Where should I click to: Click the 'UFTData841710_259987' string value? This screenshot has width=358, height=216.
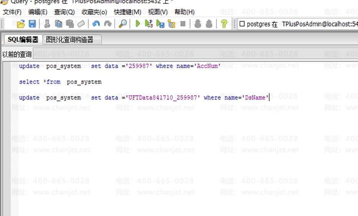[x=163, y=98]
